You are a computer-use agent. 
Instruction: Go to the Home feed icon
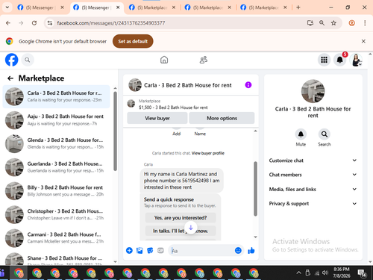pyautogui.click(x=164, y=60)
